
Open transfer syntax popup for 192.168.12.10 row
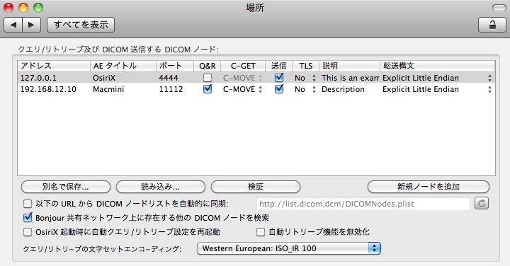(x=437, y=89)
